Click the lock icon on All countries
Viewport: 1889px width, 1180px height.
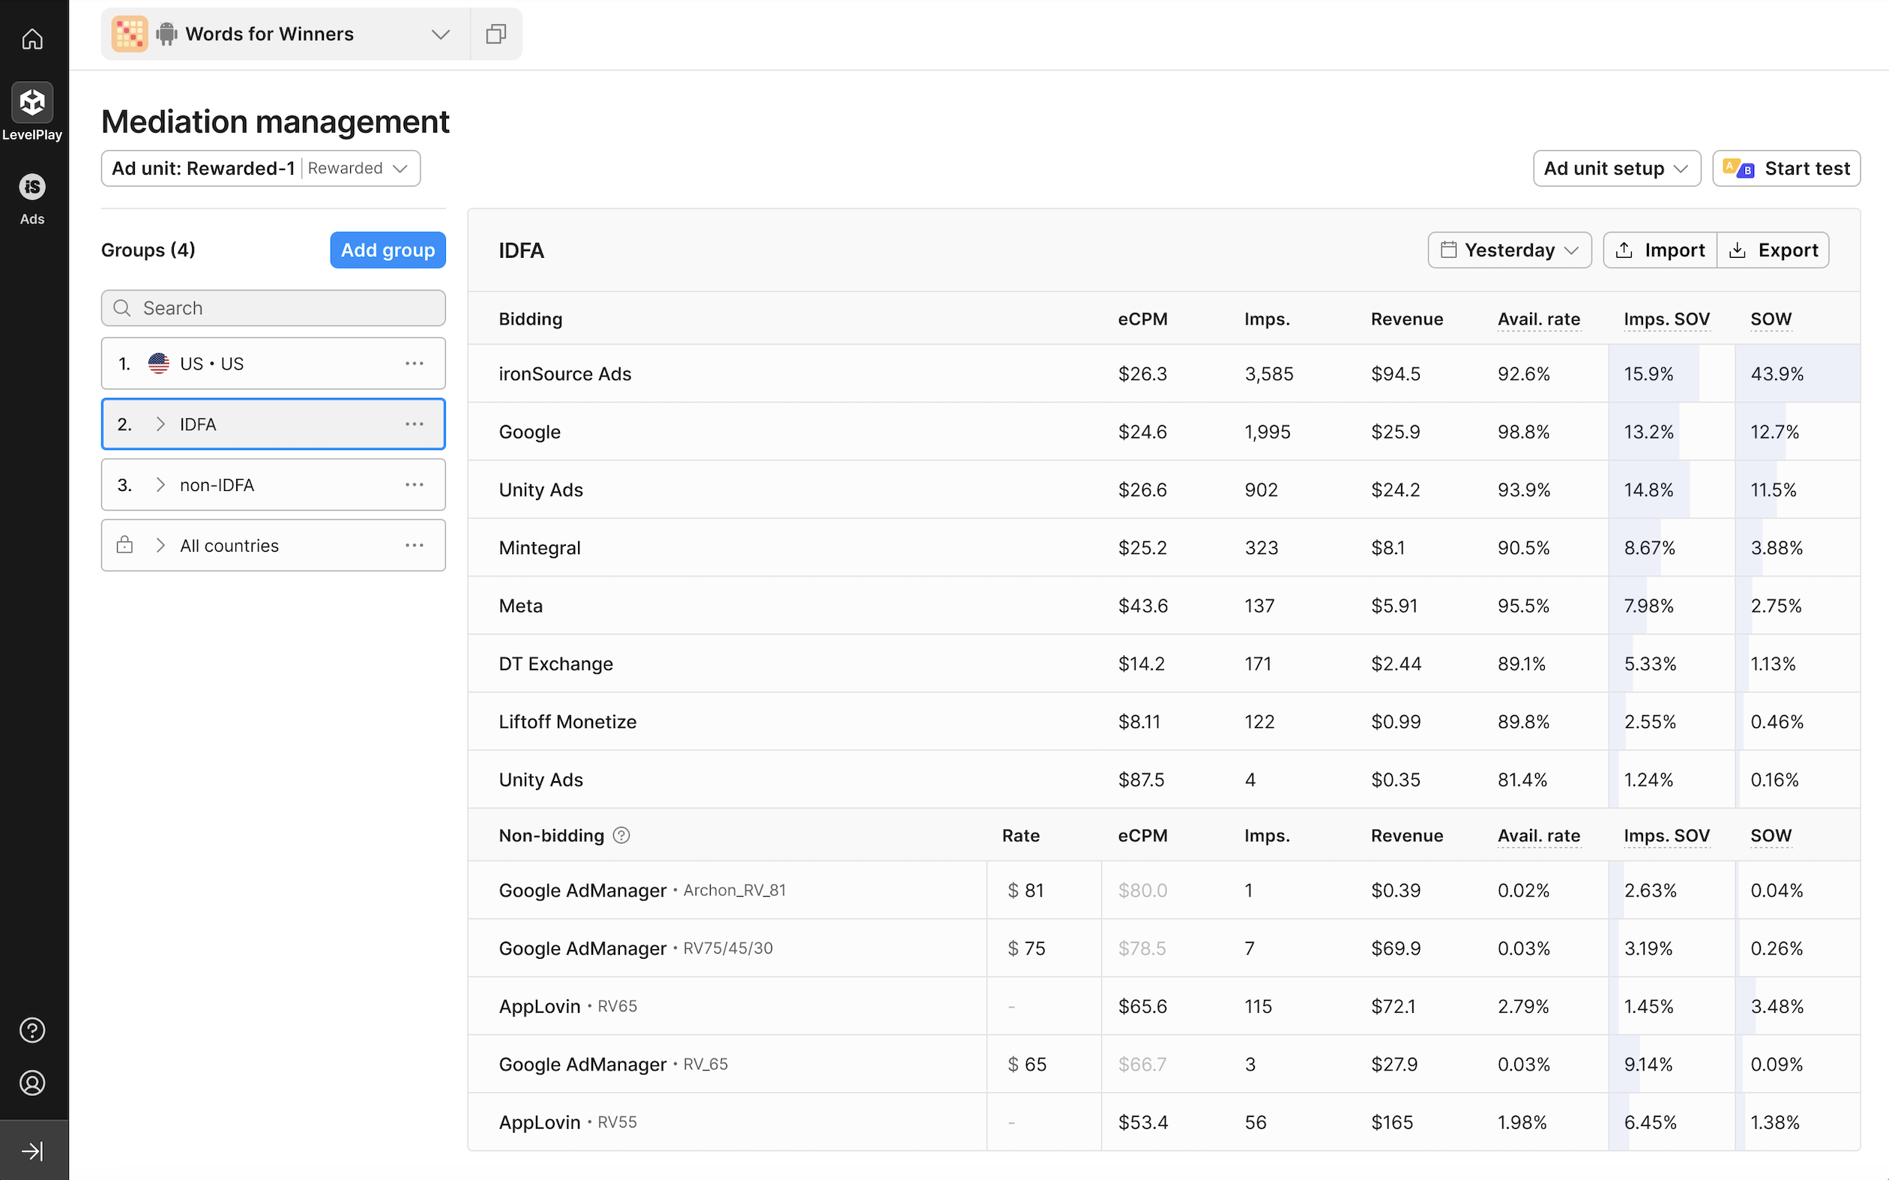pos(124,545)
